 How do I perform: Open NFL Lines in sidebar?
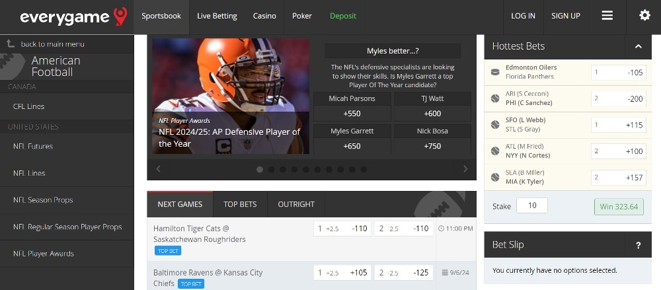coord(67,173)
